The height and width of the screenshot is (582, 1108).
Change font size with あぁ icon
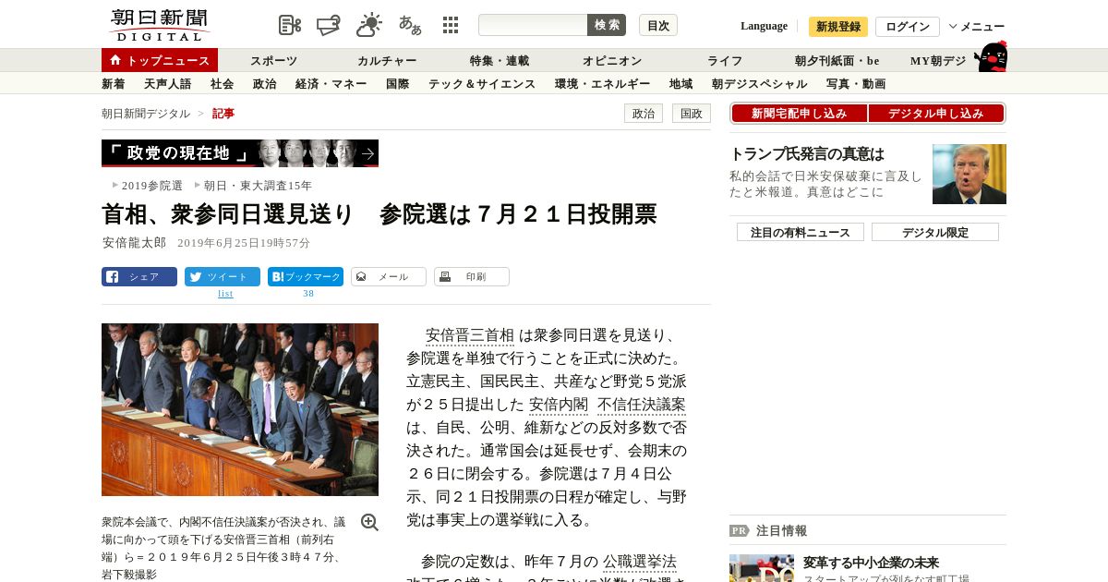(410, 25)
